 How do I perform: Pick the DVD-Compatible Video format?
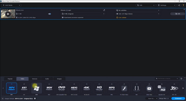pos(62,88)
